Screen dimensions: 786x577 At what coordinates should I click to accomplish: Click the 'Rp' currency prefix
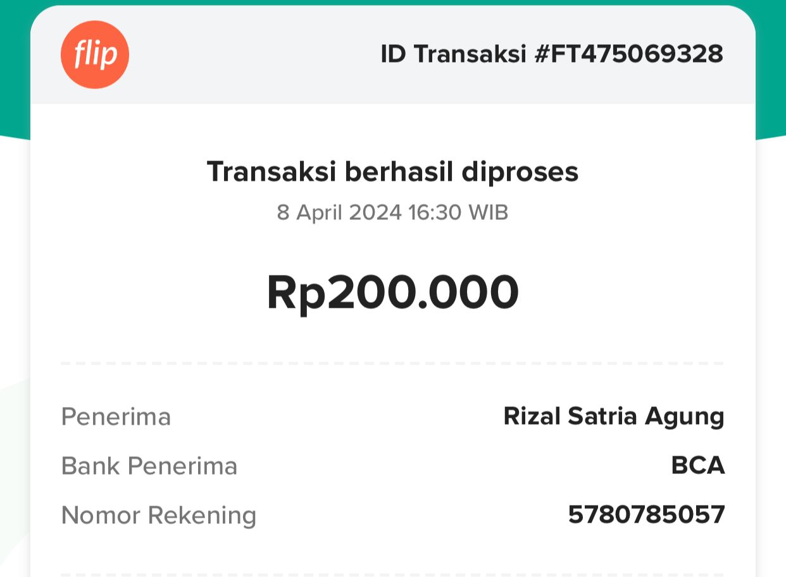(x=296, y=293)
